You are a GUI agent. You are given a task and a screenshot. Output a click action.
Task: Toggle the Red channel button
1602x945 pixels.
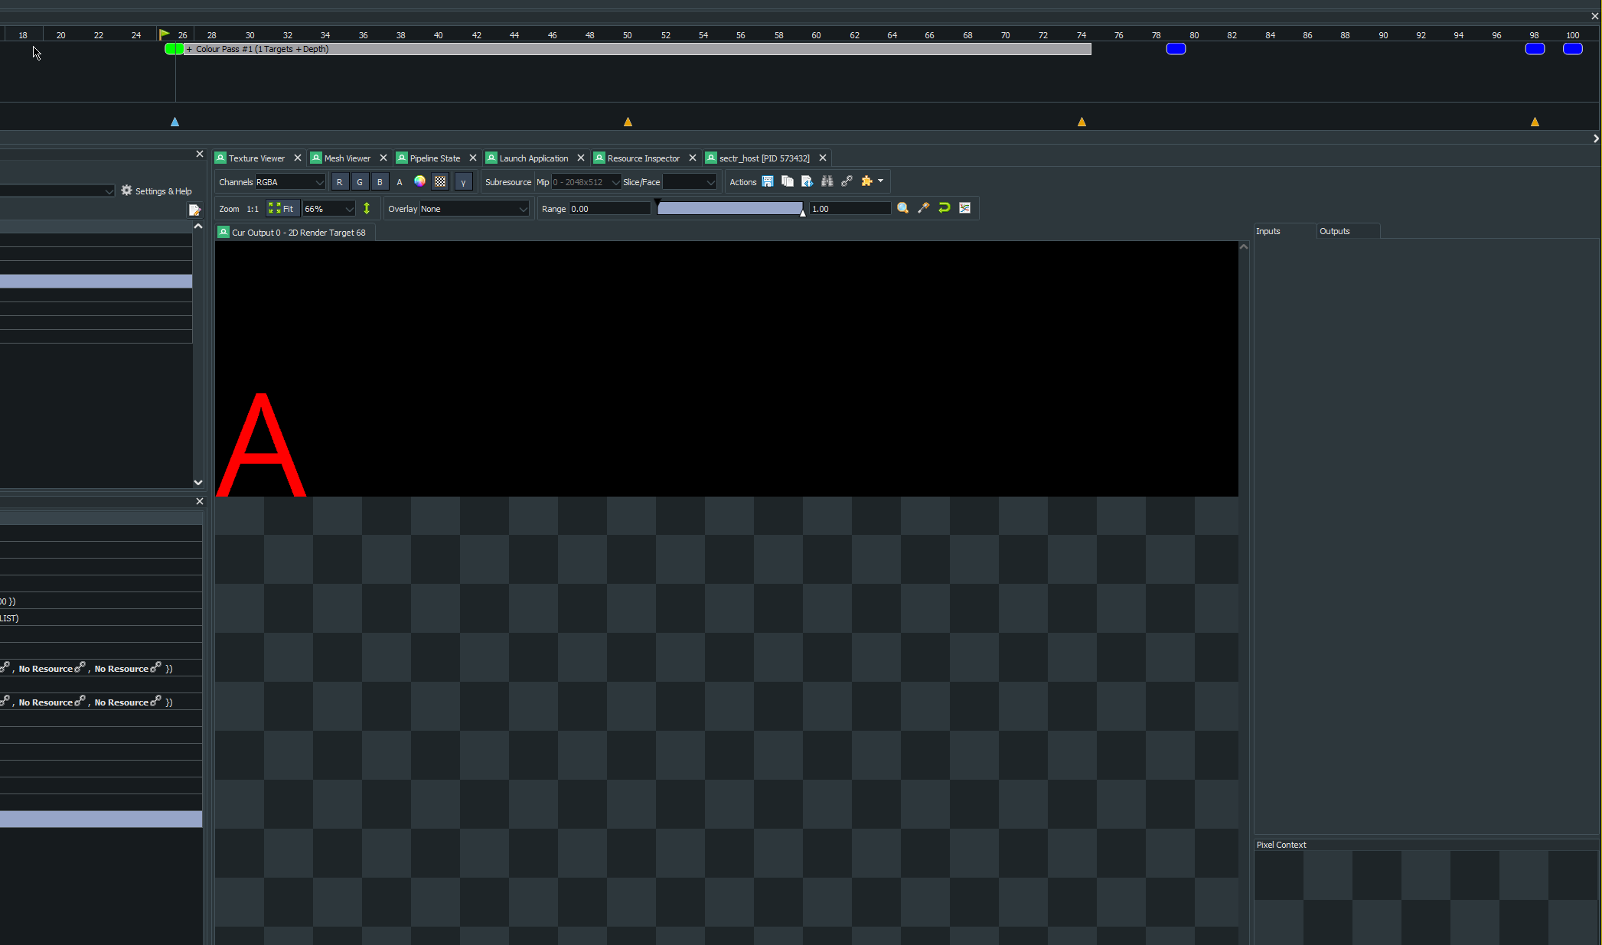tap(339, 182)
